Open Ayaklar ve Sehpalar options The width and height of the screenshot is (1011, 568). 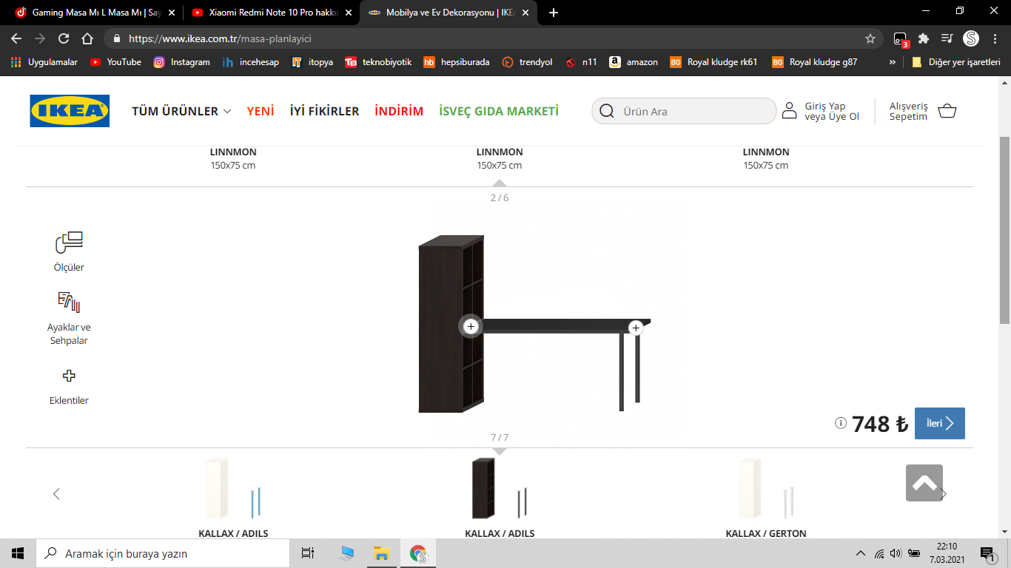pos(69,319)
